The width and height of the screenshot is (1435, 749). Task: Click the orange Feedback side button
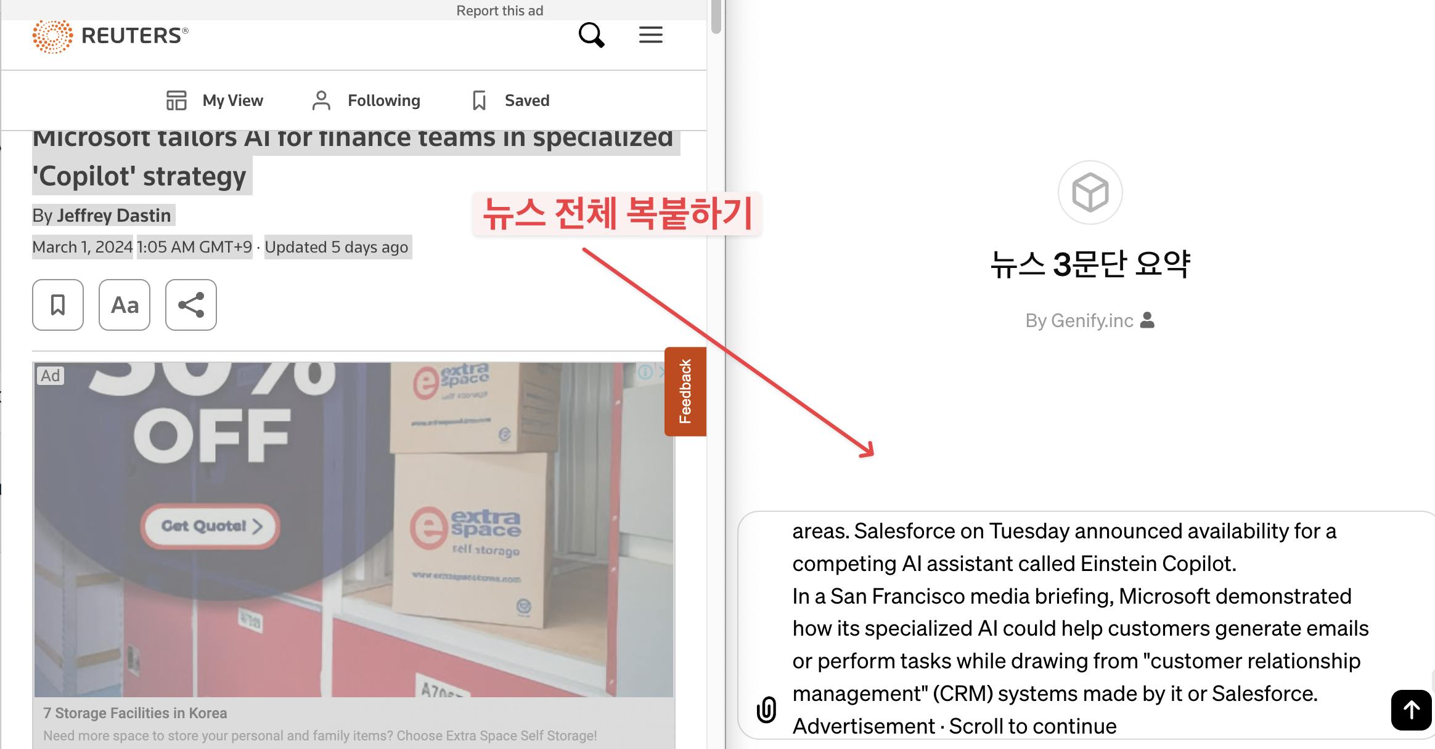[x=685, y=392]
